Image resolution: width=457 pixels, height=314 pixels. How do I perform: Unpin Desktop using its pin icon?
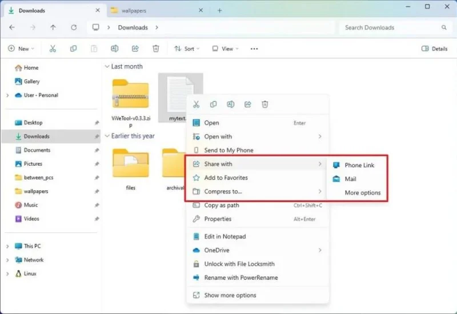97,123
